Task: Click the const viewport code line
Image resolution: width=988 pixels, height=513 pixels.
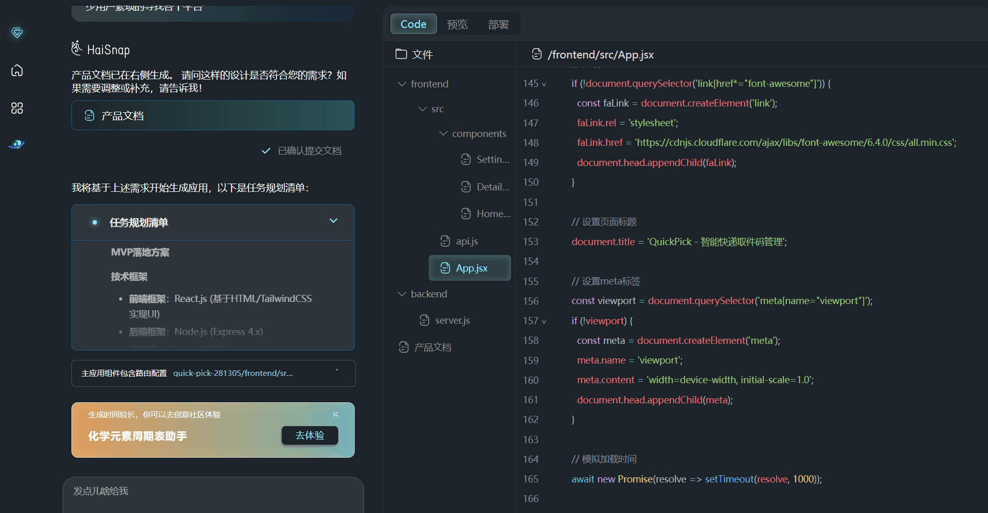Action: pyautogui.click(x=722, y=300)
